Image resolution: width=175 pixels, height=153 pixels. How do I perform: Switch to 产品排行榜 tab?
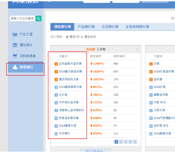coord(86,27)
